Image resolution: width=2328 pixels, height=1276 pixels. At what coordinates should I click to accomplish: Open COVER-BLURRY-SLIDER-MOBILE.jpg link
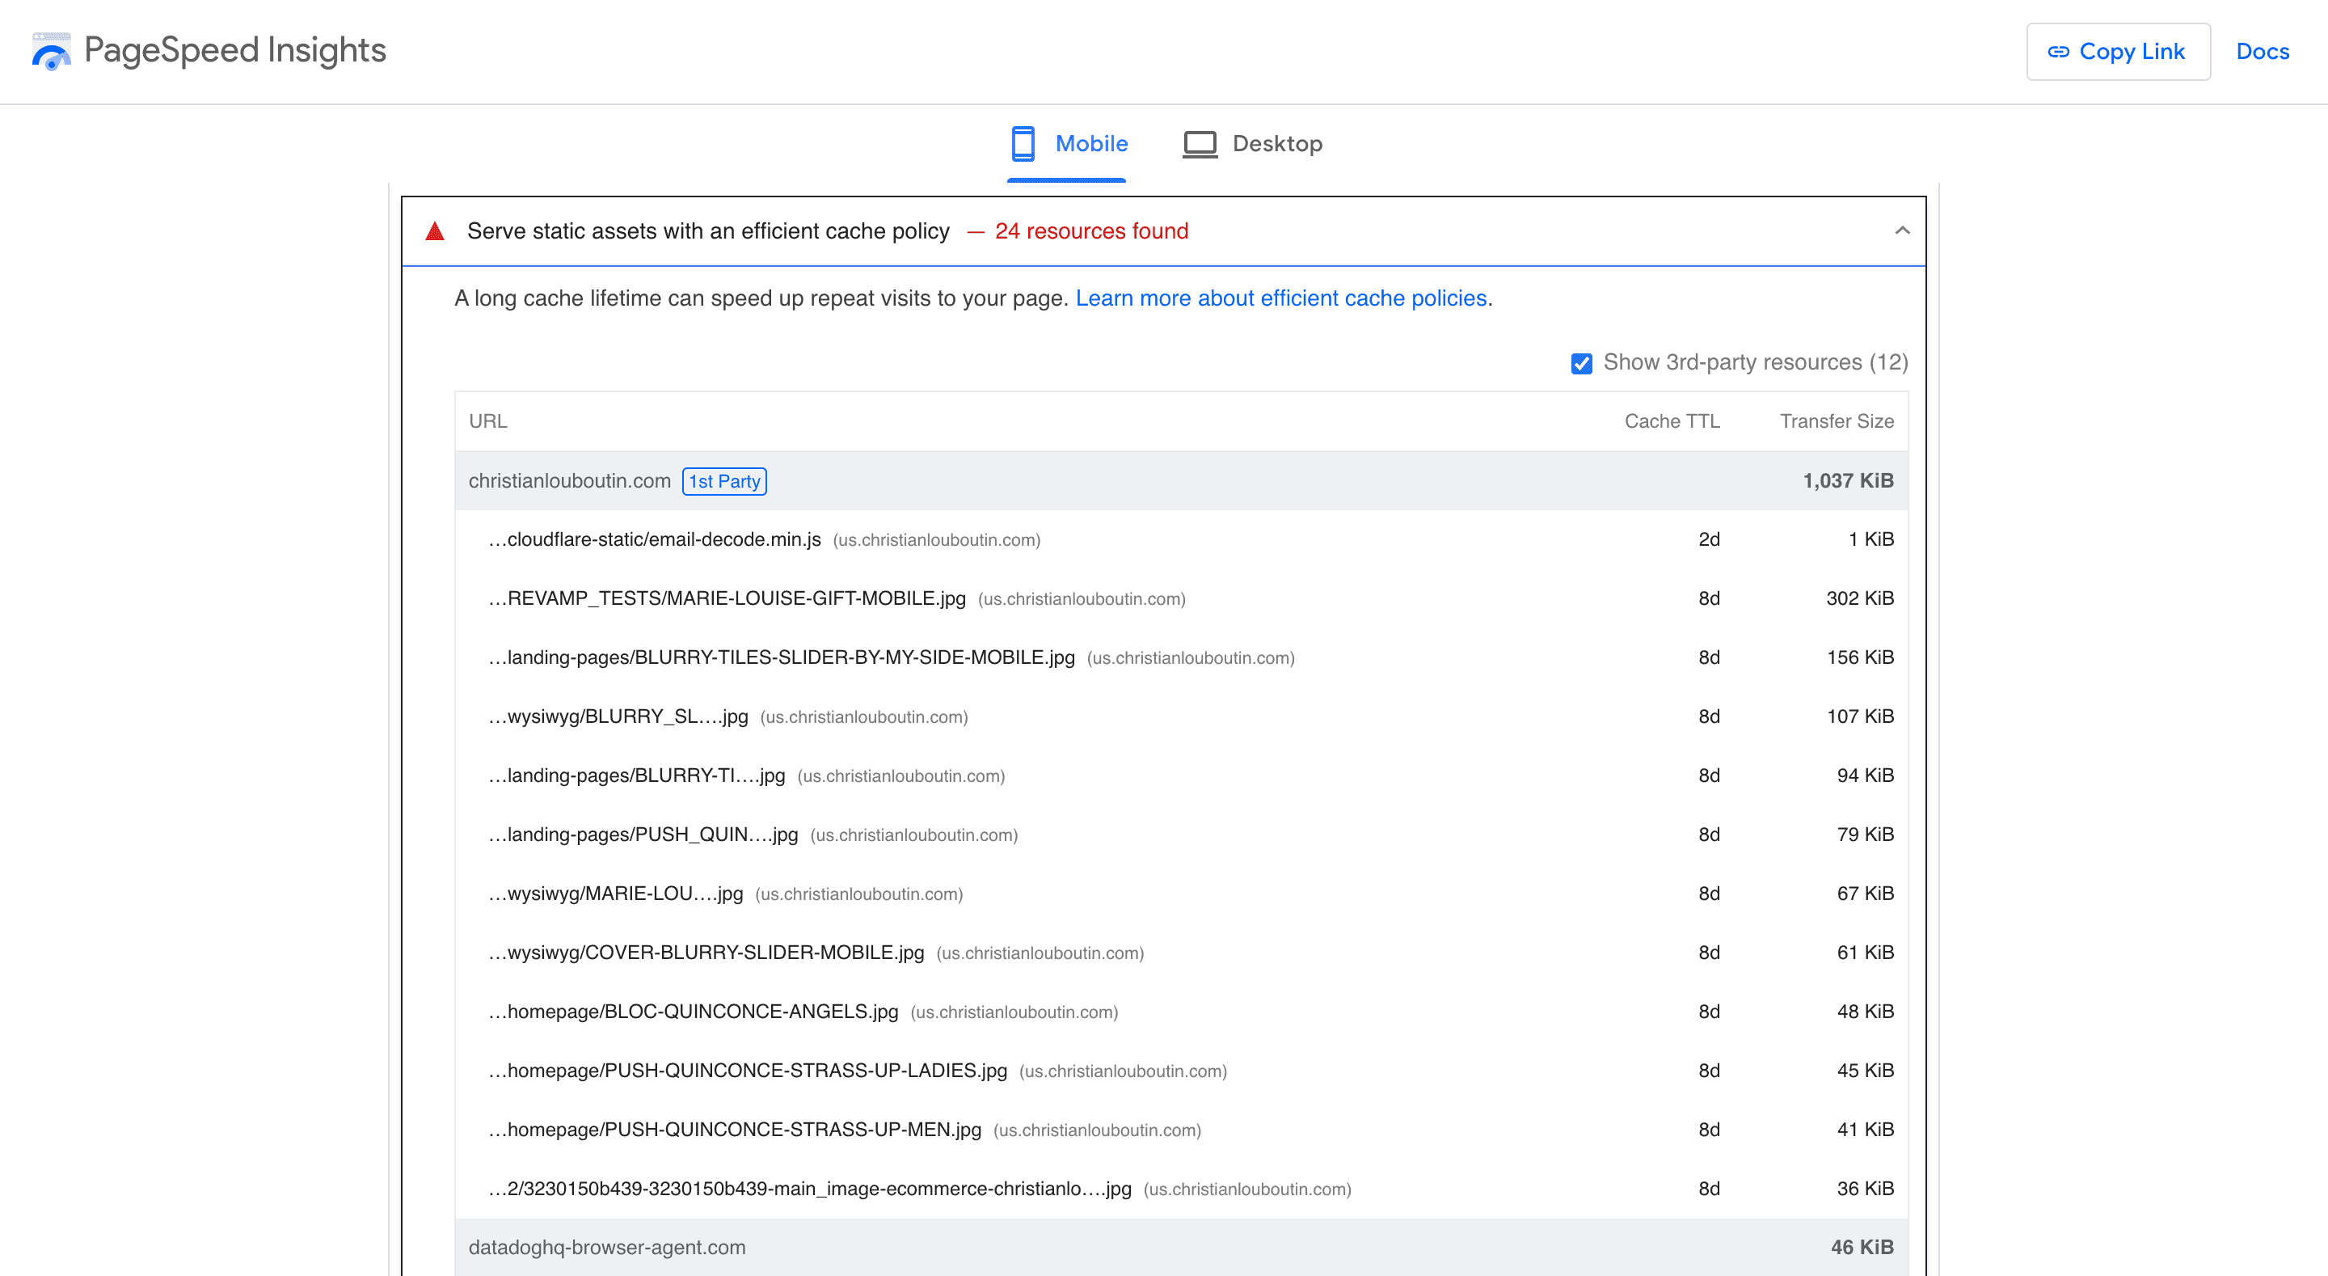pos(706,953)
